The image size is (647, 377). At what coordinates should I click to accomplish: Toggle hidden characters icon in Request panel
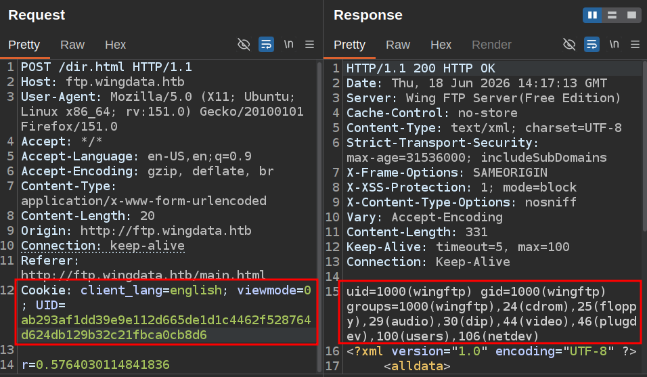tap(244, 44)
